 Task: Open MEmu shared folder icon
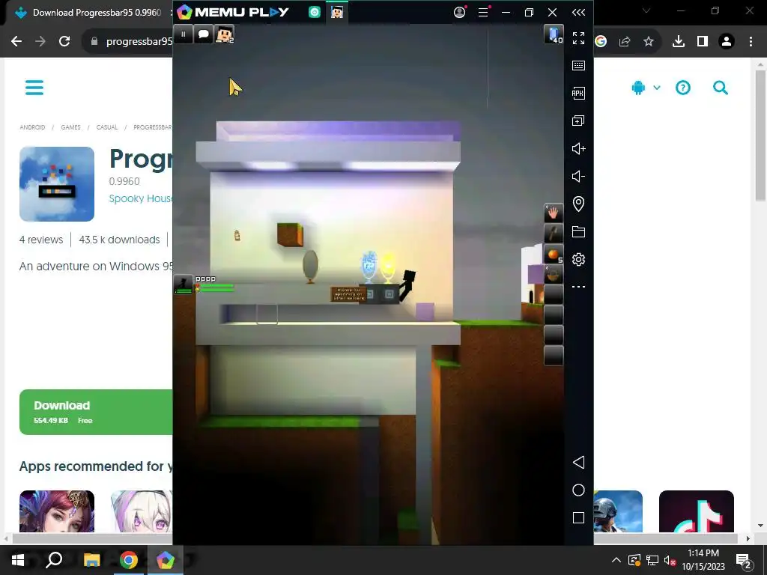point(578,232)
